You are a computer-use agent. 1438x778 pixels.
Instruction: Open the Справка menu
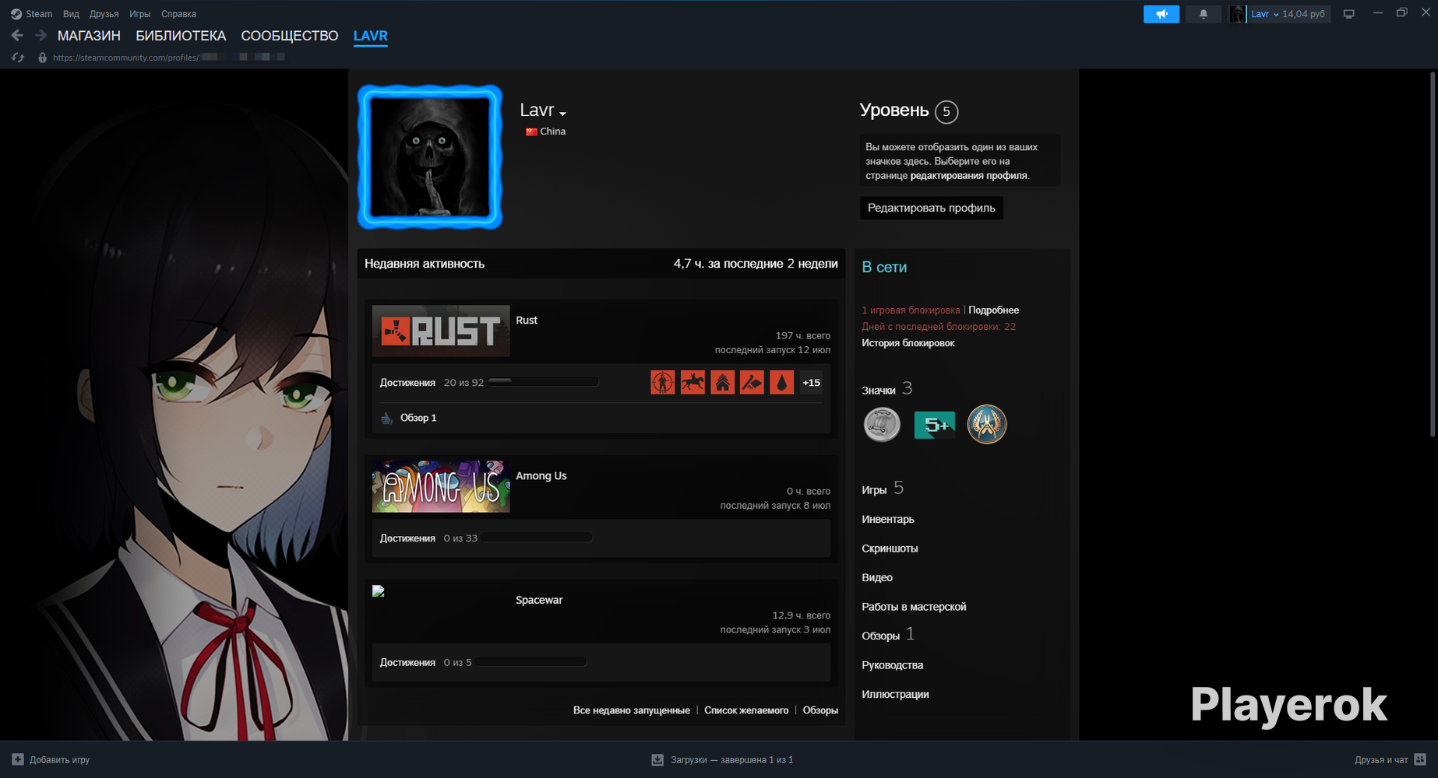coord(178,14)
